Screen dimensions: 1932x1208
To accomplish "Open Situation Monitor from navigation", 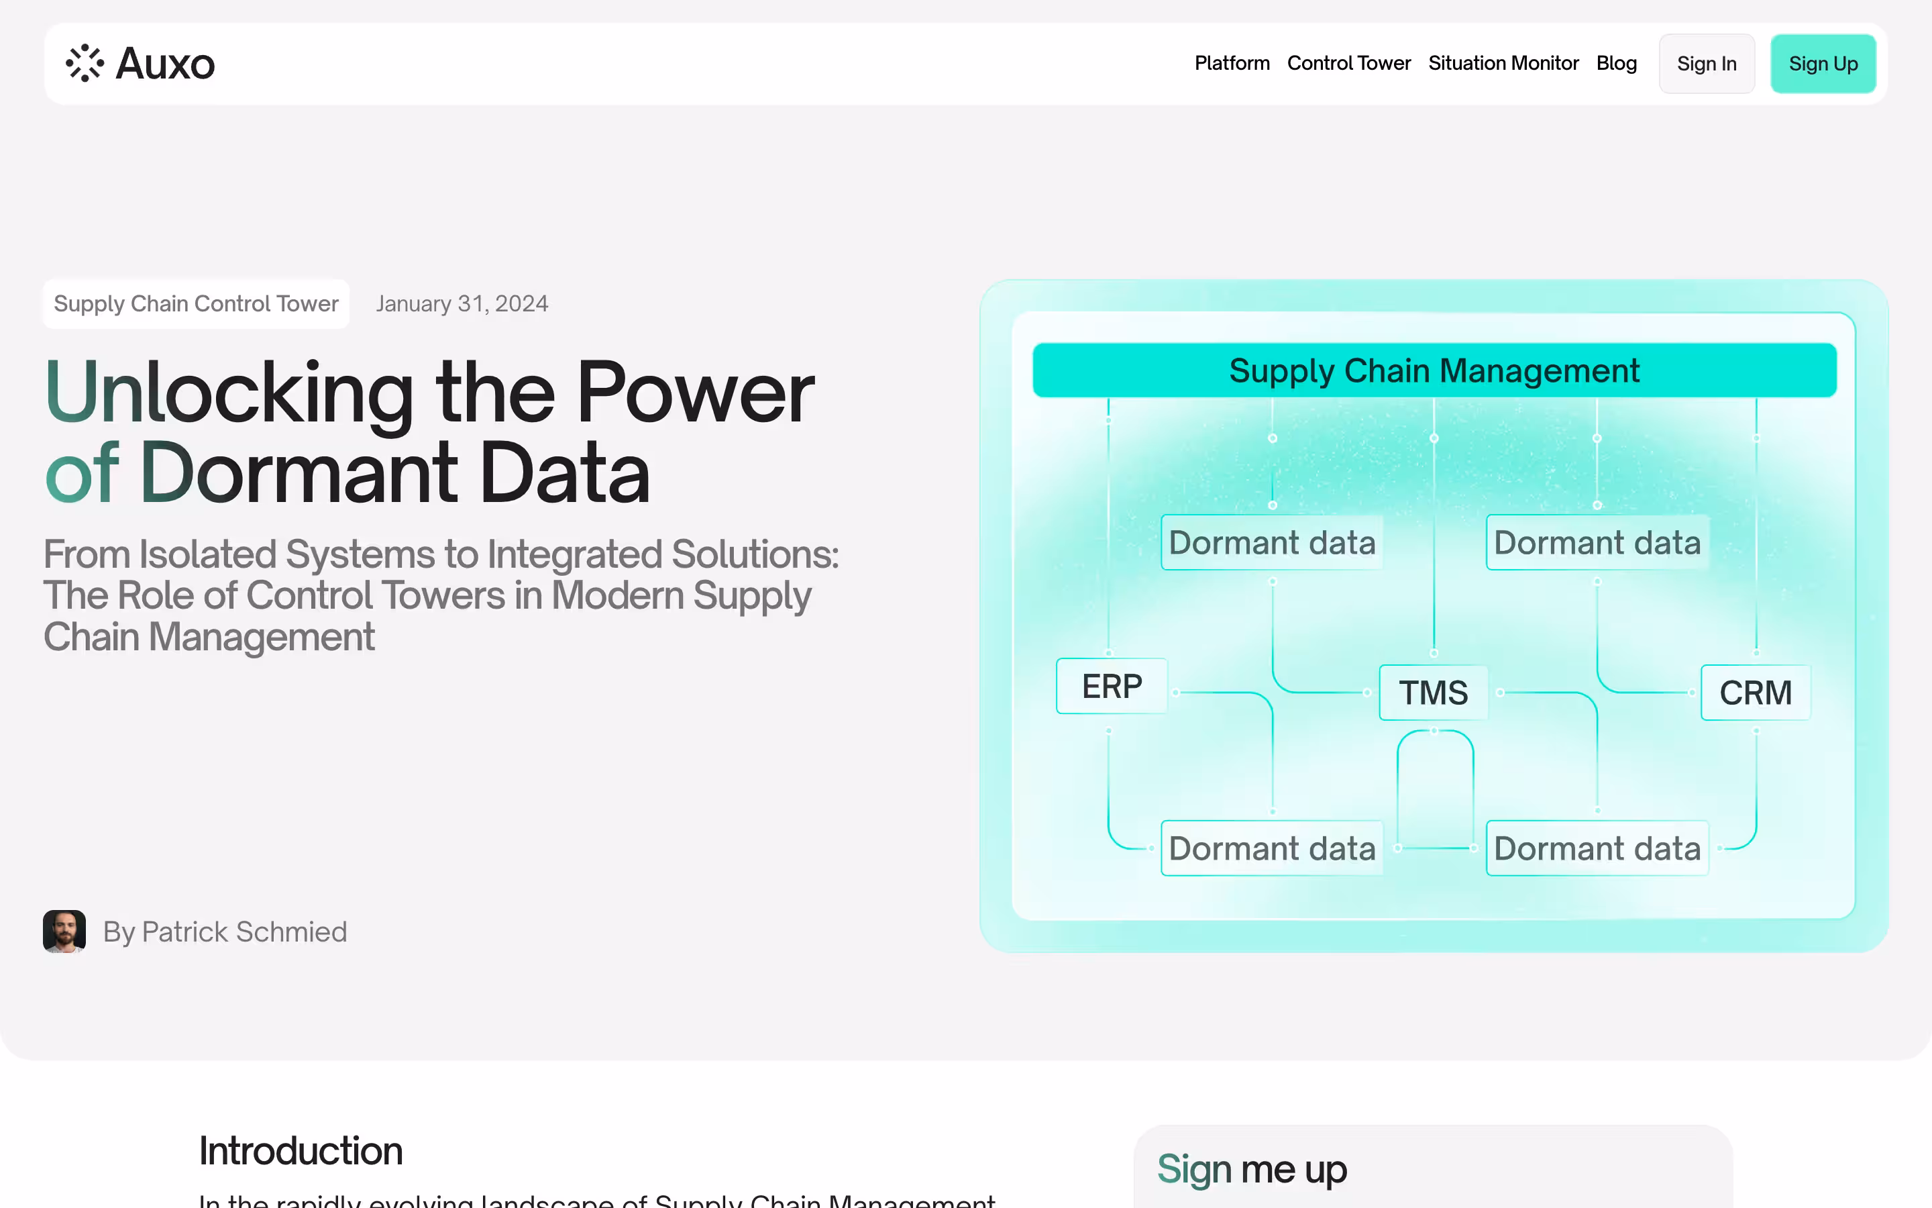I will click(x=1503, y=63).
